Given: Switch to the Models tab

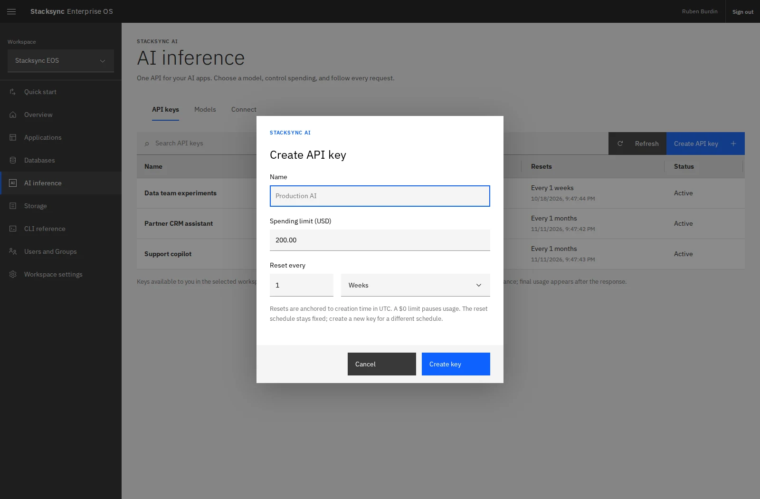Looking at the screenshot, I should [205, 109].
